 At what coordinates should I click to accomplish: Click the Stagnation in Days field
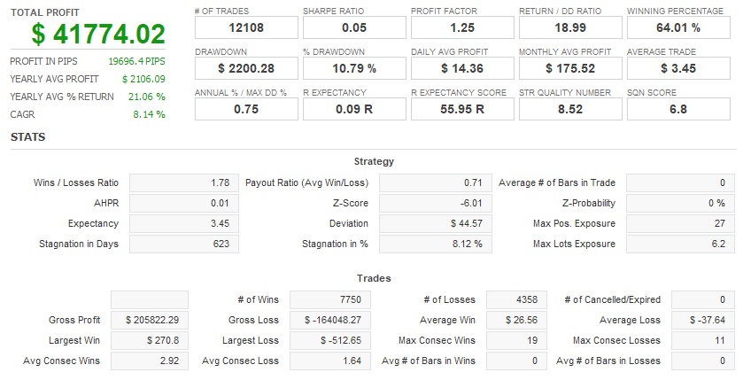pyautogui.click(x=184, y=244)
